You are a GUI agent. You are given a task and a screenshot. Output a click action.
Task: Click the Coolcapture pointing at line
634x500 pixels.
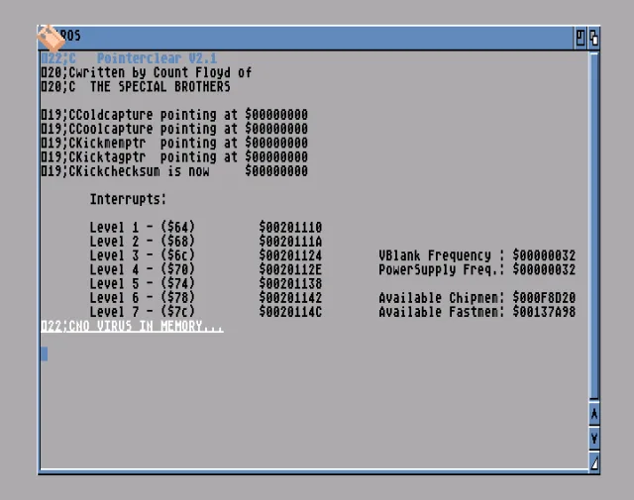[174, 129]
